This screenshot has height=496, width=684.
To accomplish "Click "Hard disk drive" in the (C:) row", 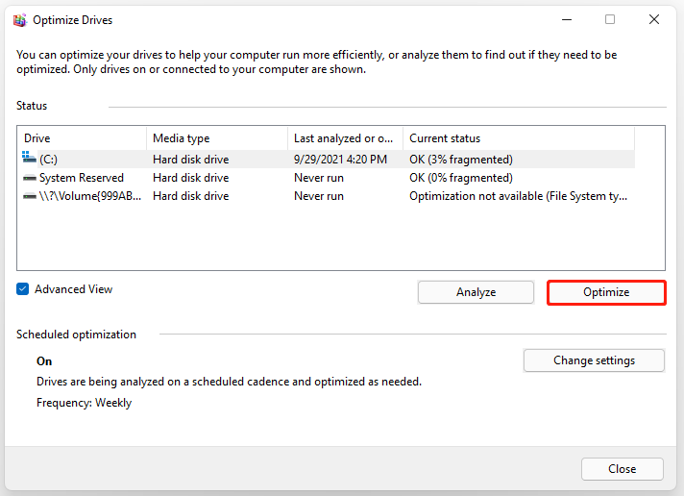I will coord(190,160).
